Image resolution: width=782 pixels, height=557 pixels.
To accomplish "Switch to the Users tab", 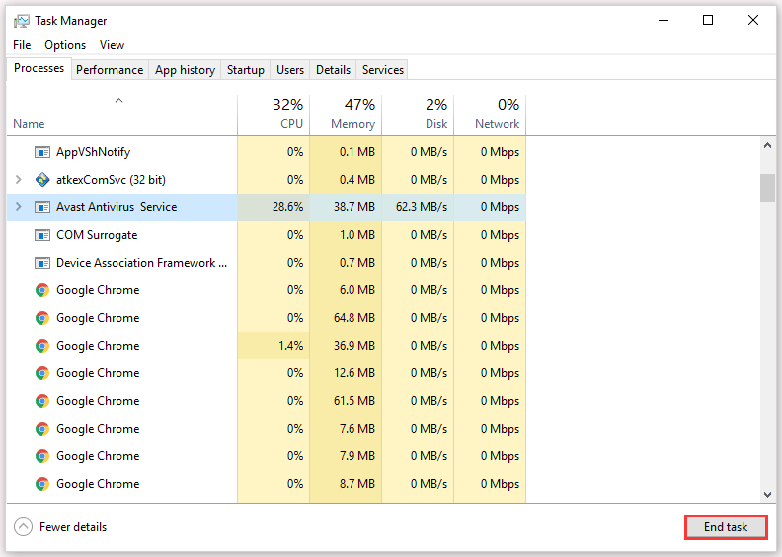I will pos(290,70).
